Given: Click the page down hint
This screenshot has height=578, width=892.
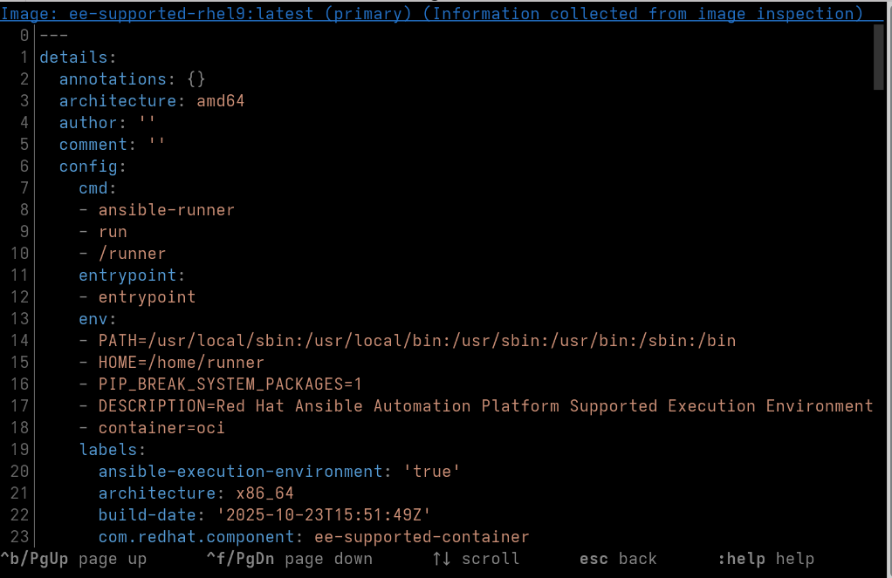Looking at the screenshot, I should coord(290,559).
